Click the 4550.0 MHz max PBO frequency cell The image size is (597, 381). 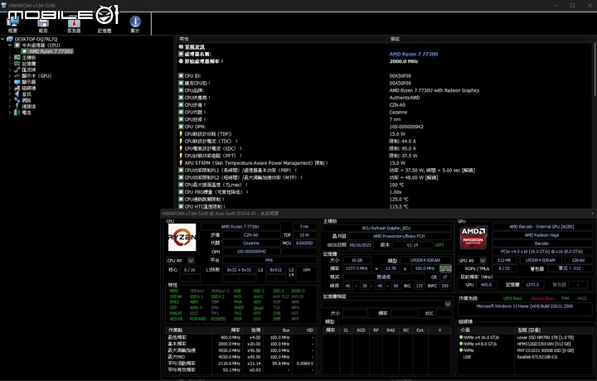click(229, 357)
